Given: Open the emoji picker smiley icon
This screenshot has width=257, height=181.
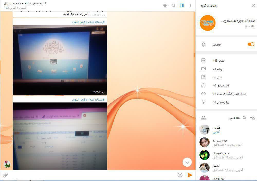Looking at the screenshot, I should pyautogui.click(x=180, y=175).
